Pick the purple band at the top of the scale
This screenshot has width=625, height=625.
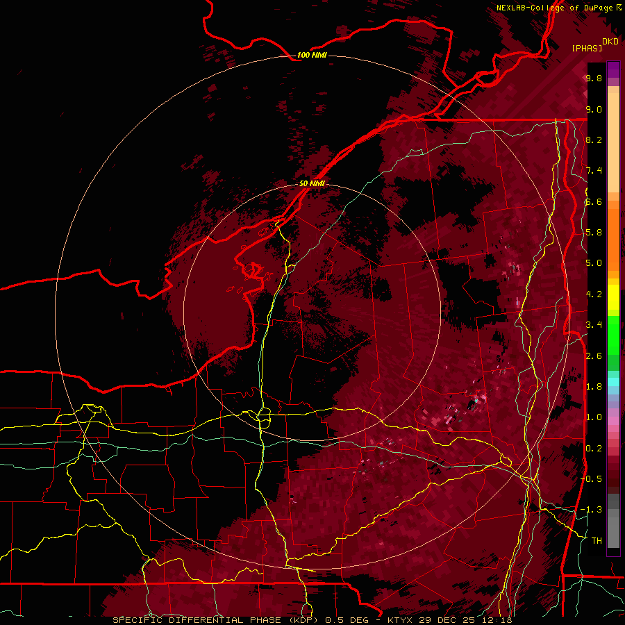point(613,69)
